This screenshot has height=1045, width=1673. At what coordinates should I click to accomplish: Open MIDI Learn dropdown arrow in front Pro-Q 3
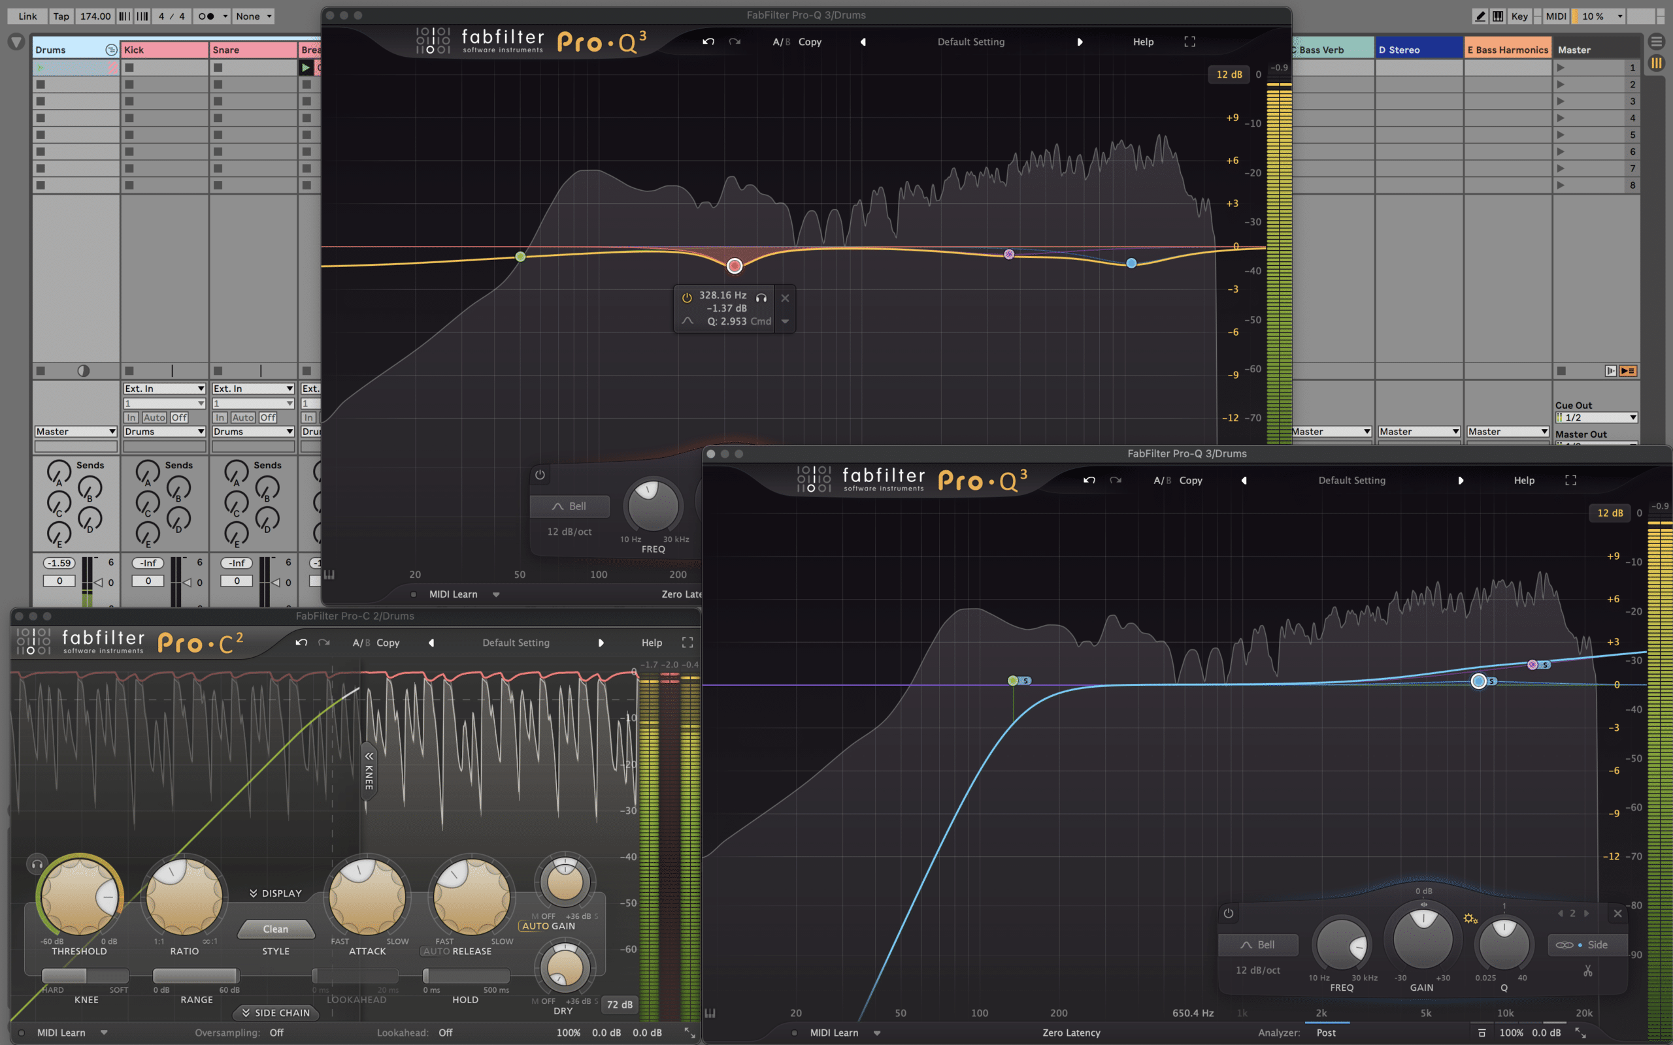pos(876,1033)
